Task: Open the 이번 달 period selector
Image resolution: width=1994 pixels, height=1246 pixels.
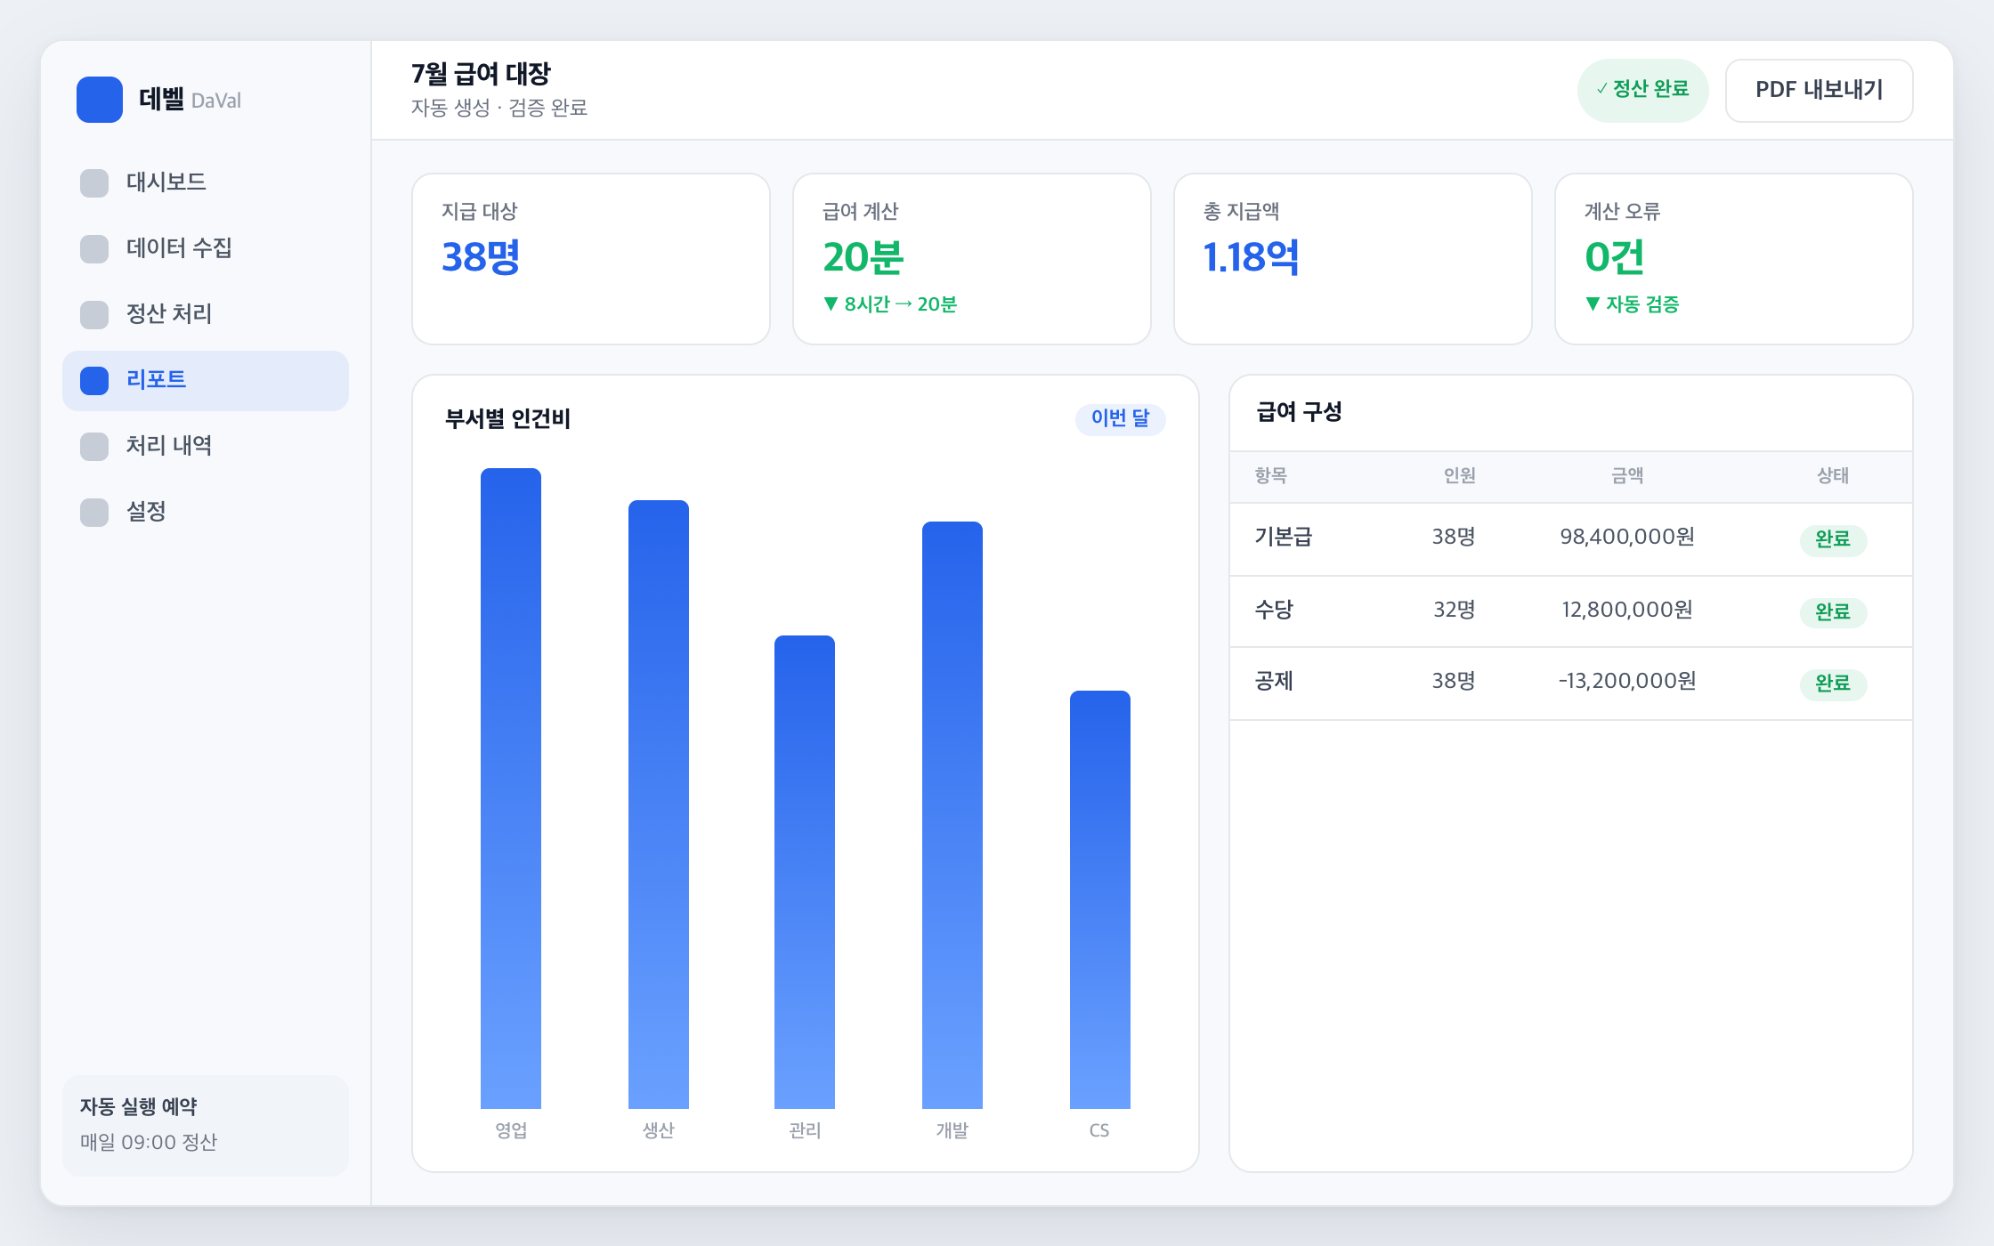Action: click(1120, 418)
